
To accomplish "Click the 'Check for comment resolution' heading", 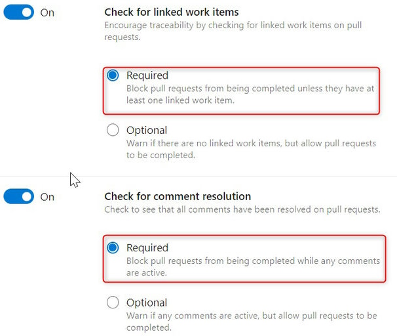I will pos(178,196).
